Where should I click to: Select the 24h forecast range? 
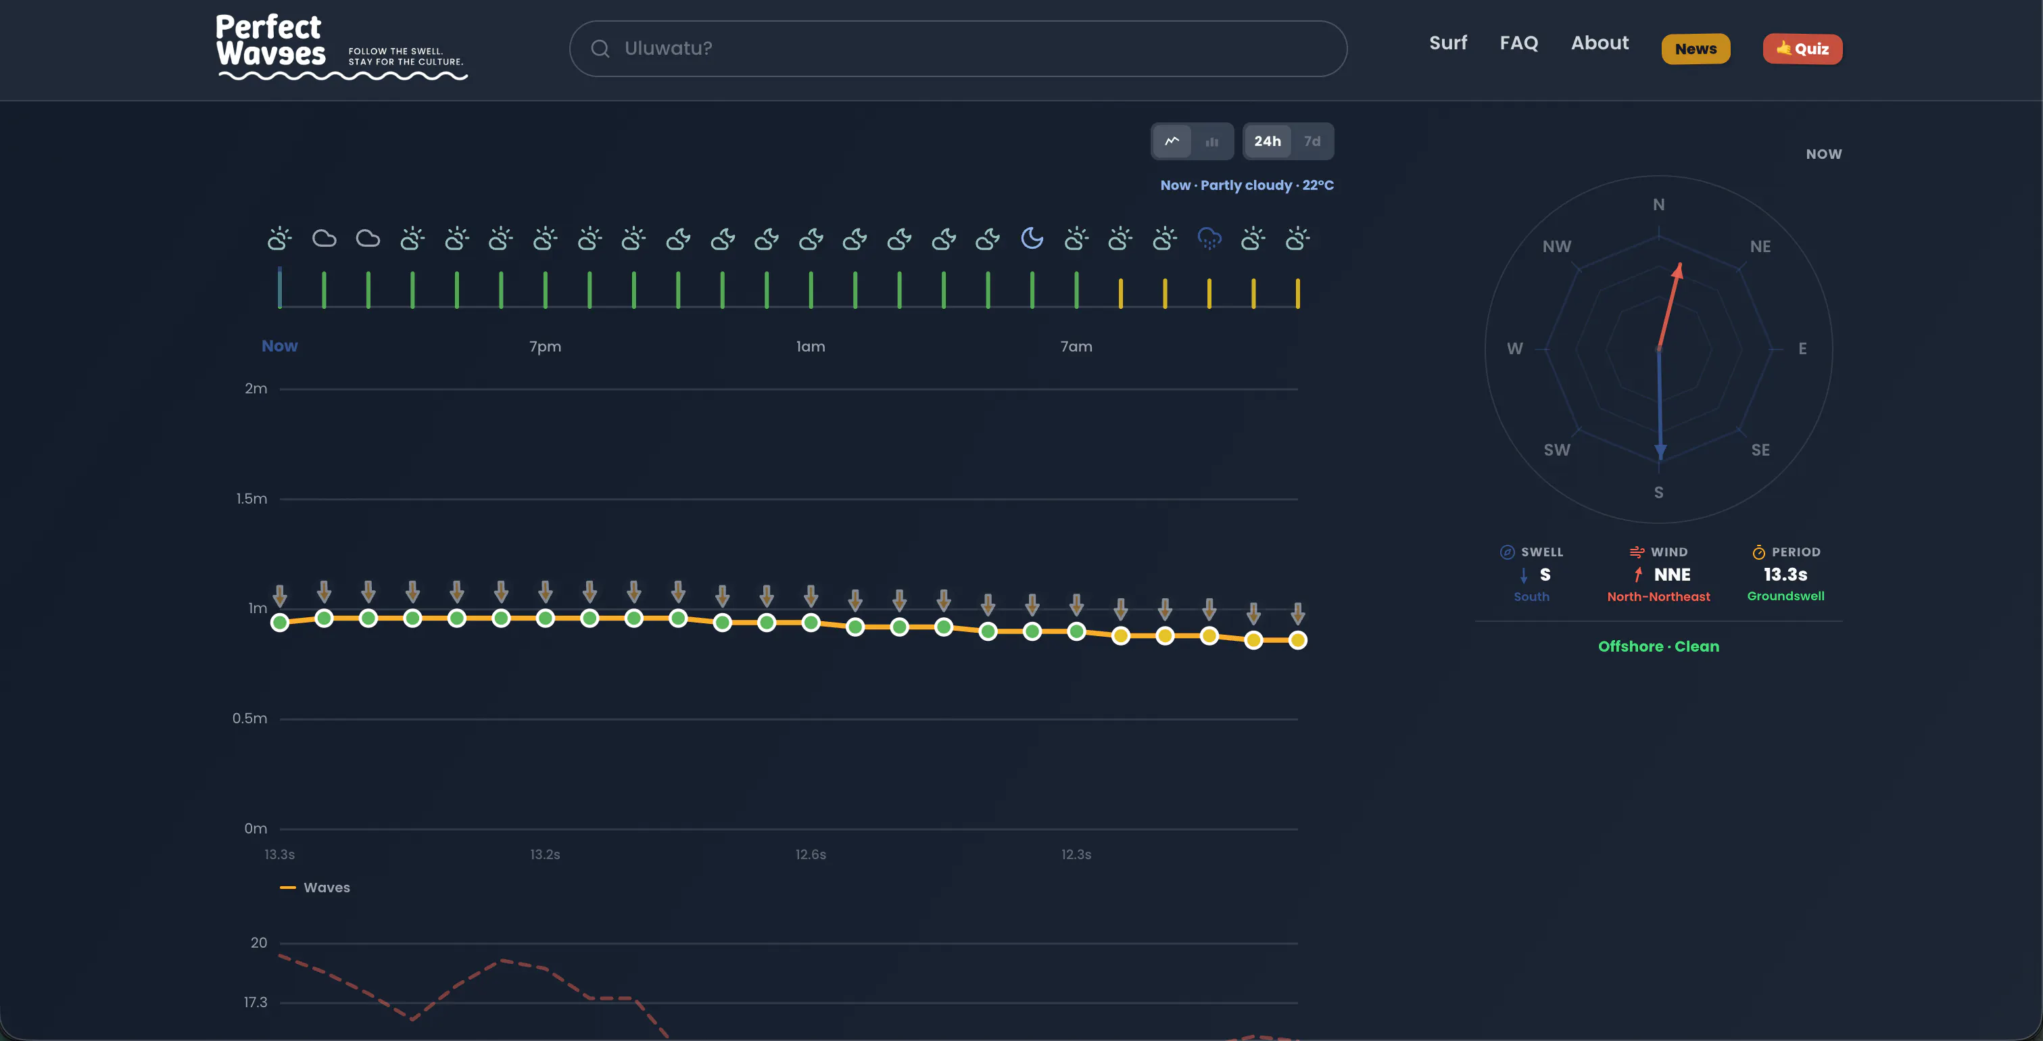pyautogui.click(x=1268, y=141)
